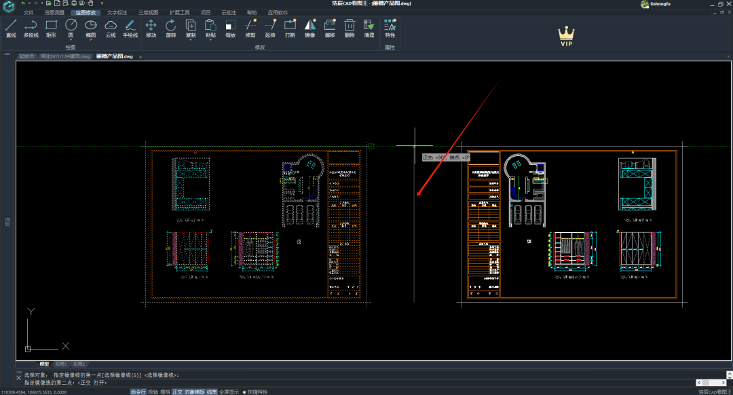Switch to the 起始页 start page tab
The width and height of the screenshot is (733, 395).
(26, 56)
